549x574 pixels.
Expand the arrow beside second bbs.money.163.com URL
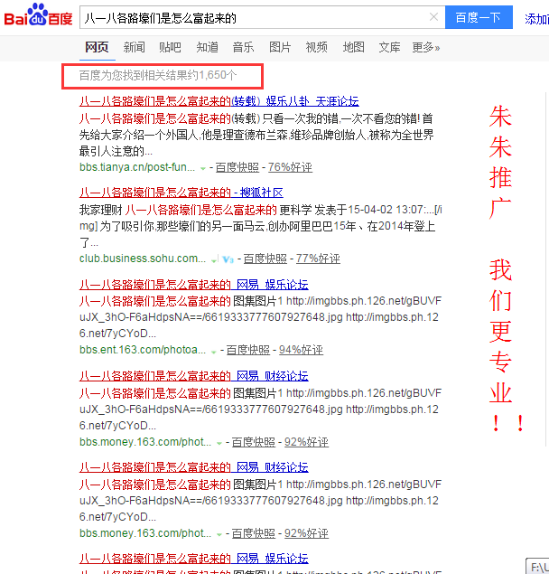(x=219, y=535)
